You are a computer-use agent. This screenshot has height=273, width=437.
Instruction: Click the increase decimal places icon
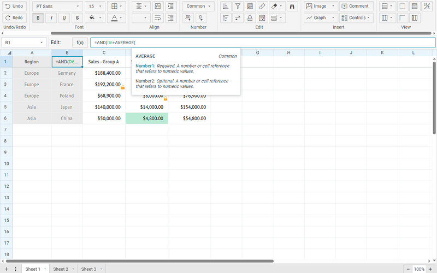point(188,18)
